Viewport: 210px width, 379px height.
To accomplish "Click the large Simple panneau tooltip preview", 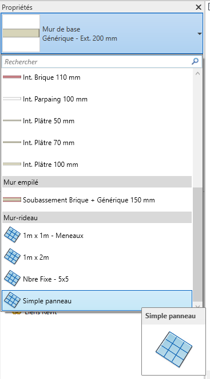I will point(174,349).
